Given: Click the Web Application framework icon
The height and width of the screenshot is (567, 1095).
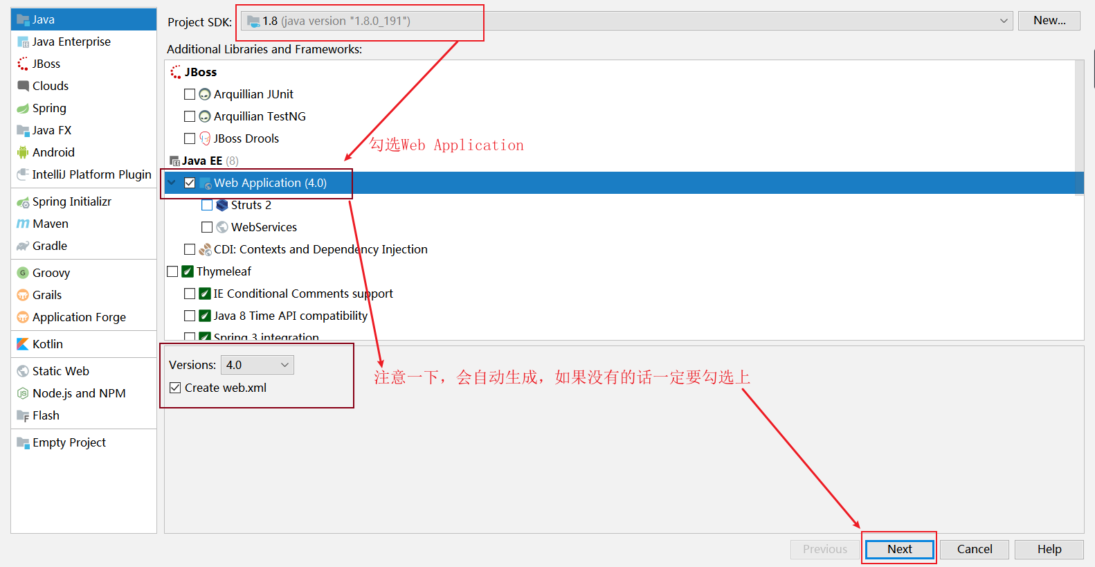Looking at the screenshot, I should [x=205, y=183].
